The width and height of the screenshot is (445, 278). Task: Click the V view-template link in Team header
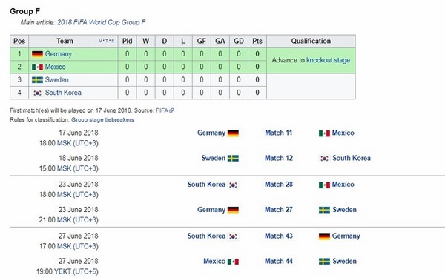click(x=100, y=41)
